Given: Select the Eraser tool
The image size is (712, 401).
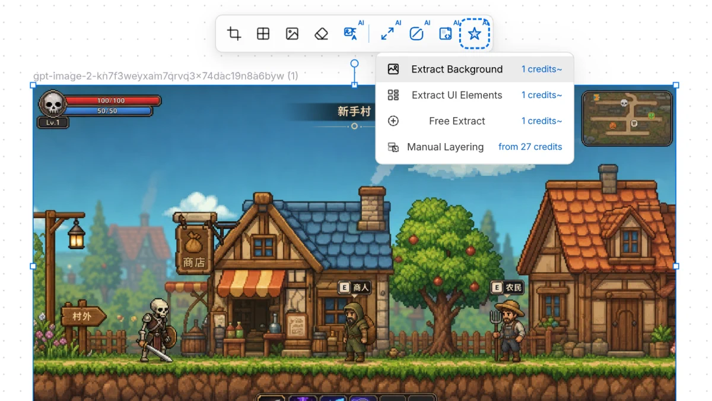Looking at the screenshot, I should coord(321,34).
